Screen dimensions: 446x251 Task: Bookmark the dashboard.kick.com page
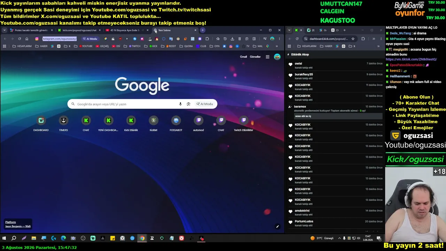[353, 39]
